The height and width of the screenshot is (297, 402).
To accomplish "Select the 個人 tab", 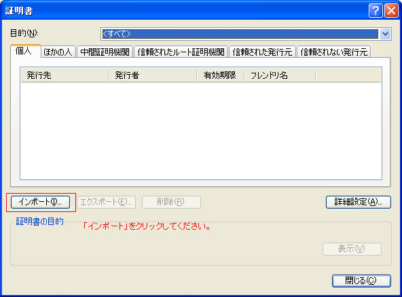I will (25, 51).
